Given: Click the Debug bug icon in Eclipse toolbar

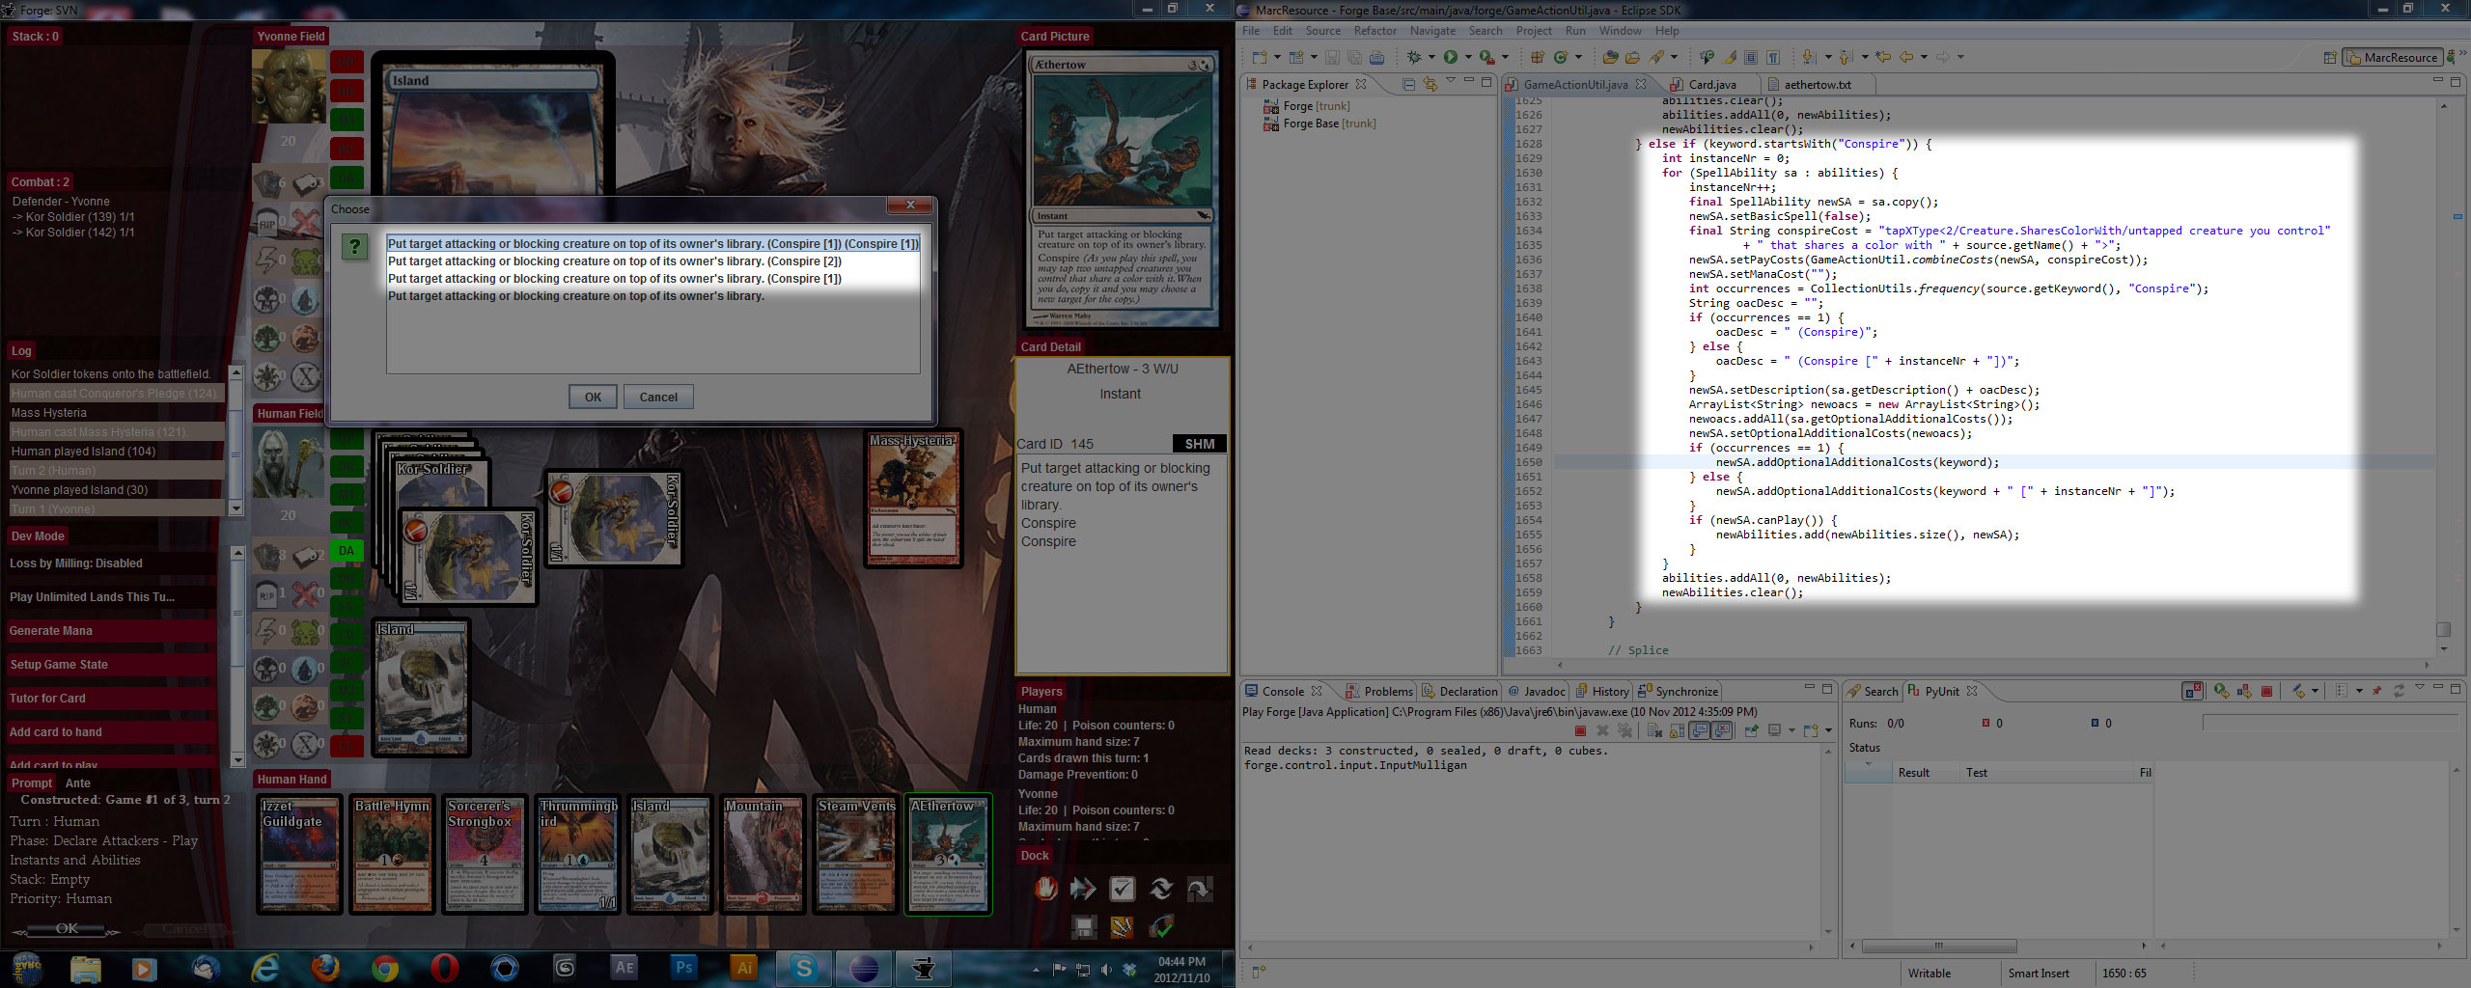Looking at the screenshot, I should tap(1414, 58).
